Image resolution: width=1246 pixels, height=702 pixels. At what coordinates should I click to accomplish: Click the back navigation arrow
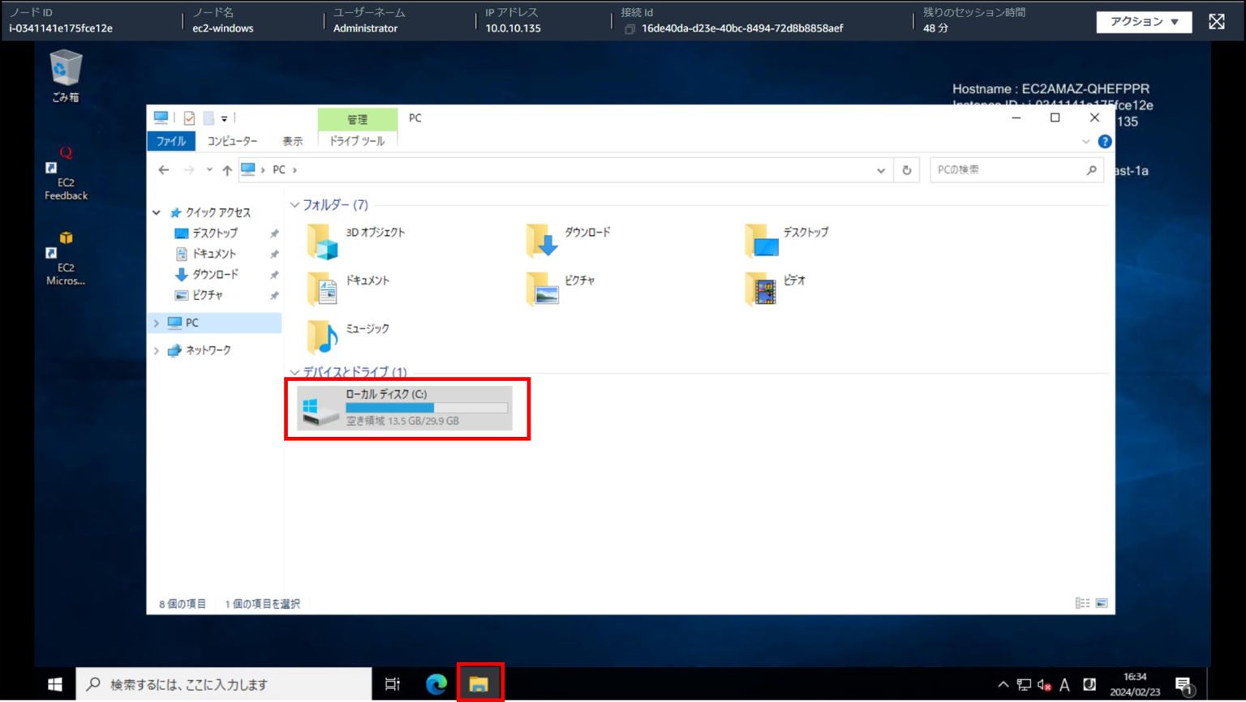click(x=163, y=169)
